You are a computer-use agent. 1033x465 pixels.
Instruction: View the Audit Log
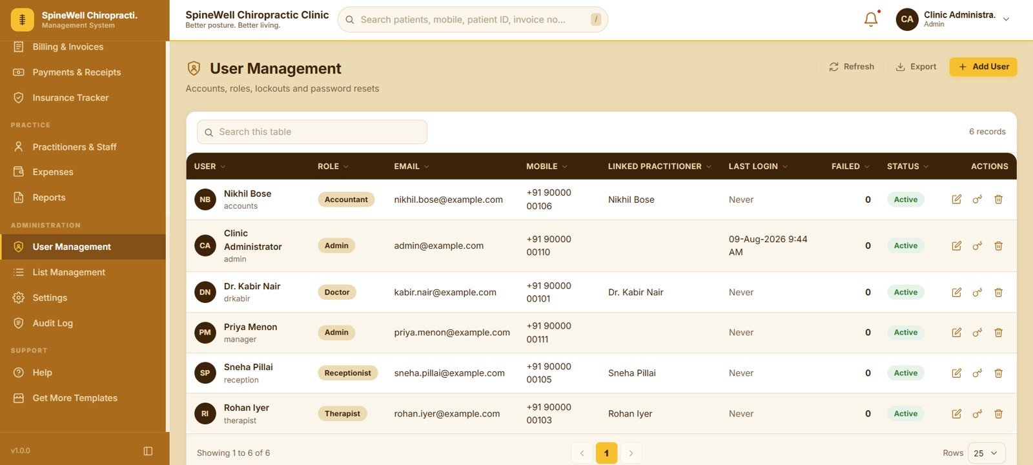coord(83,323)
